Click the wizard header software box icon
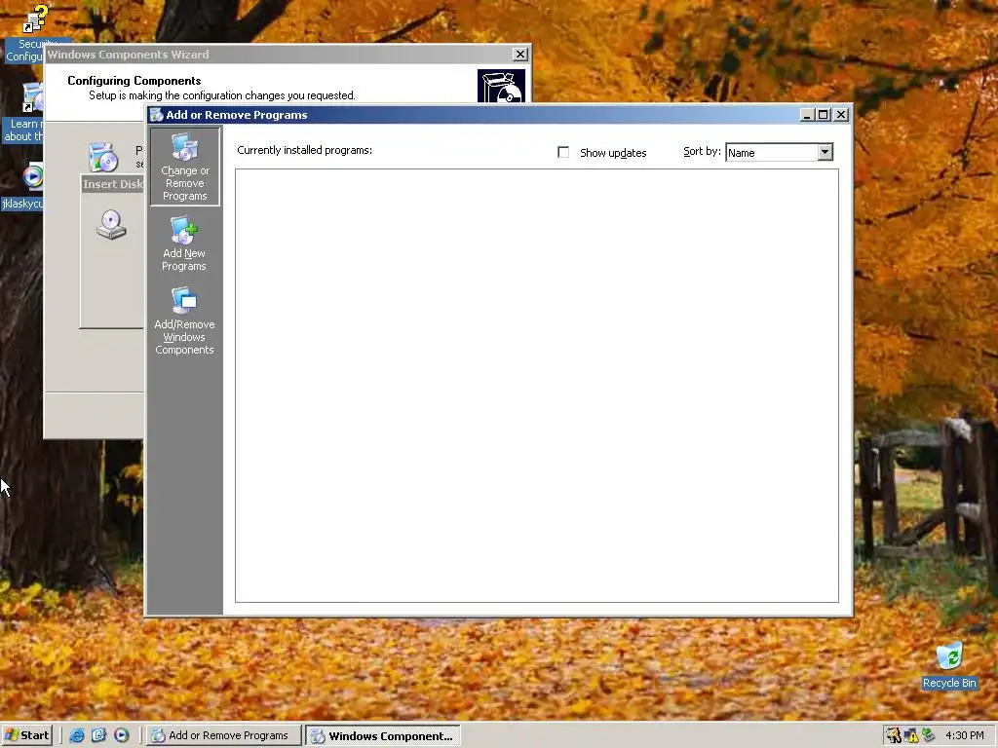The height and width of the screenshot is (748, 998). 502,86
